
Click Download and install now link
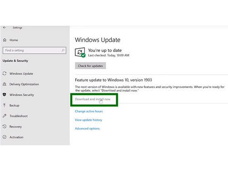(93, 99)
